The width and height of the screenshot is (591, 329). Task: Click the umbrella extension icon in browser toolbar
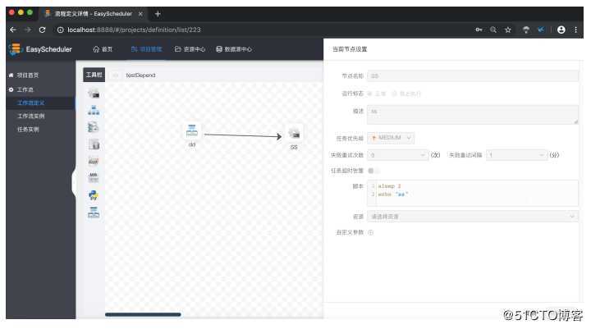[526, 30]
